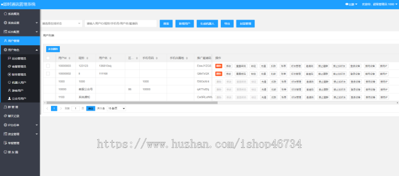Sort by 用户名 column arrows
This screenshot has height=176, width=399.
click(x=110, y=58)
